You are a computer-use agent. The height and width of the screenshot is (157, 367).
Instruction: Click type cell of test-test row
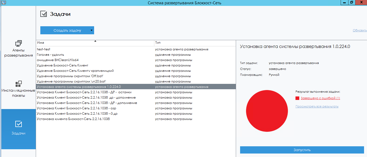pyautogui.click(x=181, y=49)
